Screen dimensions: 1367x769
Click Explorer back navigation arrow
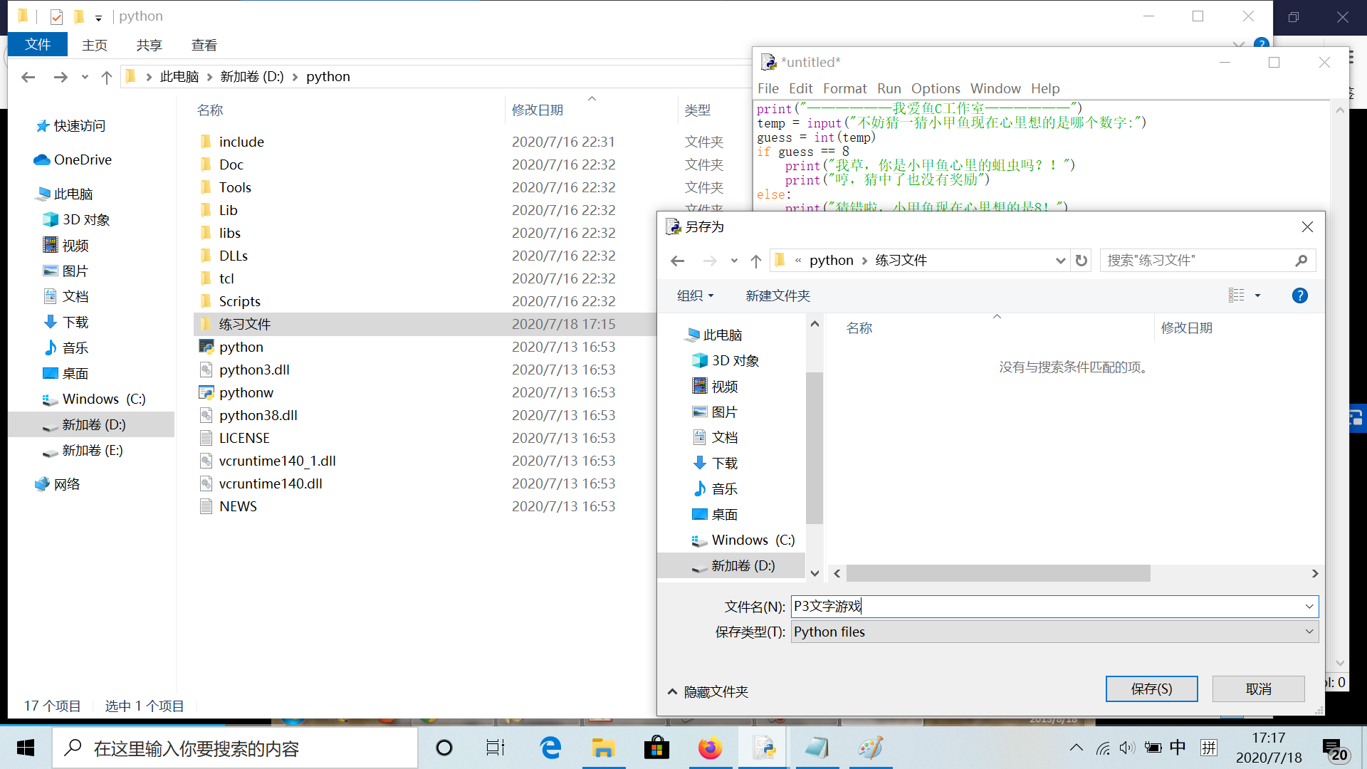click(28, 77)
